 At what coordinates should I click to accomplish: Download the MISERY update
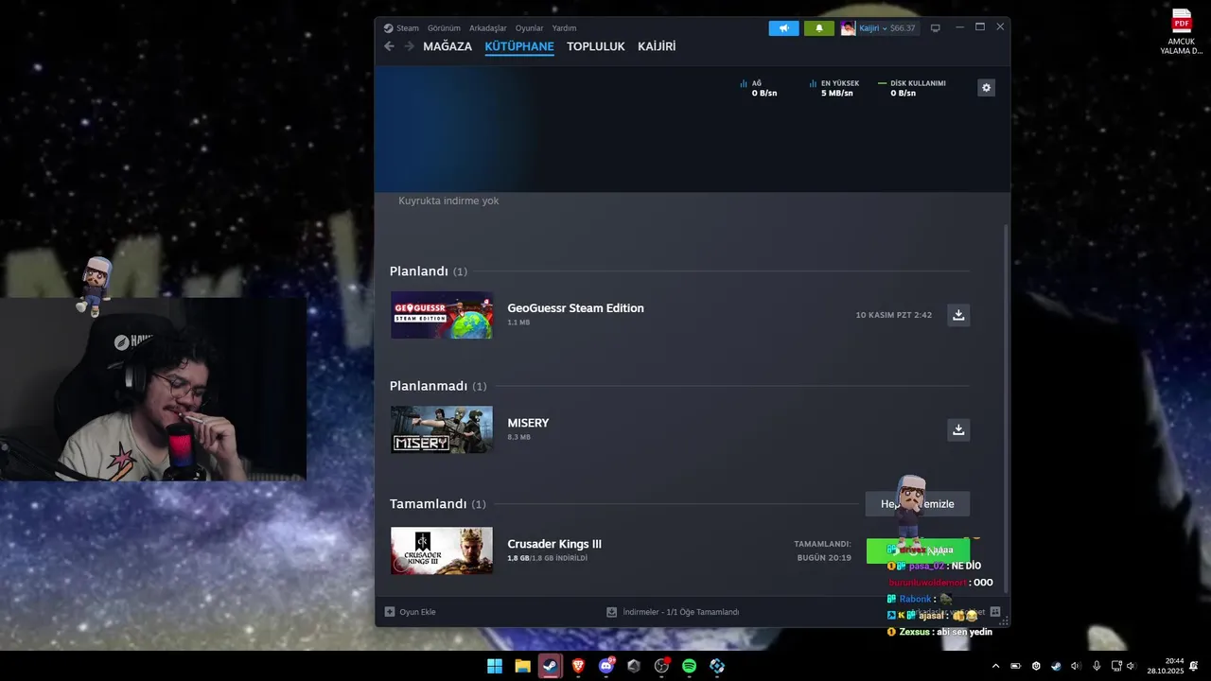click(958, 429)
